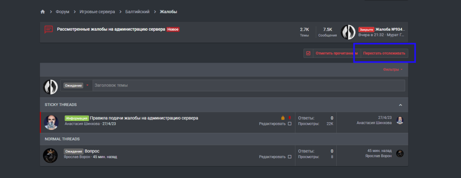Open the red forum chat bubble icon
This screenshot has height=178, width=461.
pyautogui.click(x=49, y=30)
